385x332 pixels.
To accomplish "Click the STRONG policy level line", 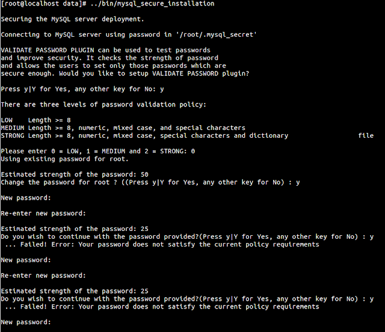I will pos(144,135).
